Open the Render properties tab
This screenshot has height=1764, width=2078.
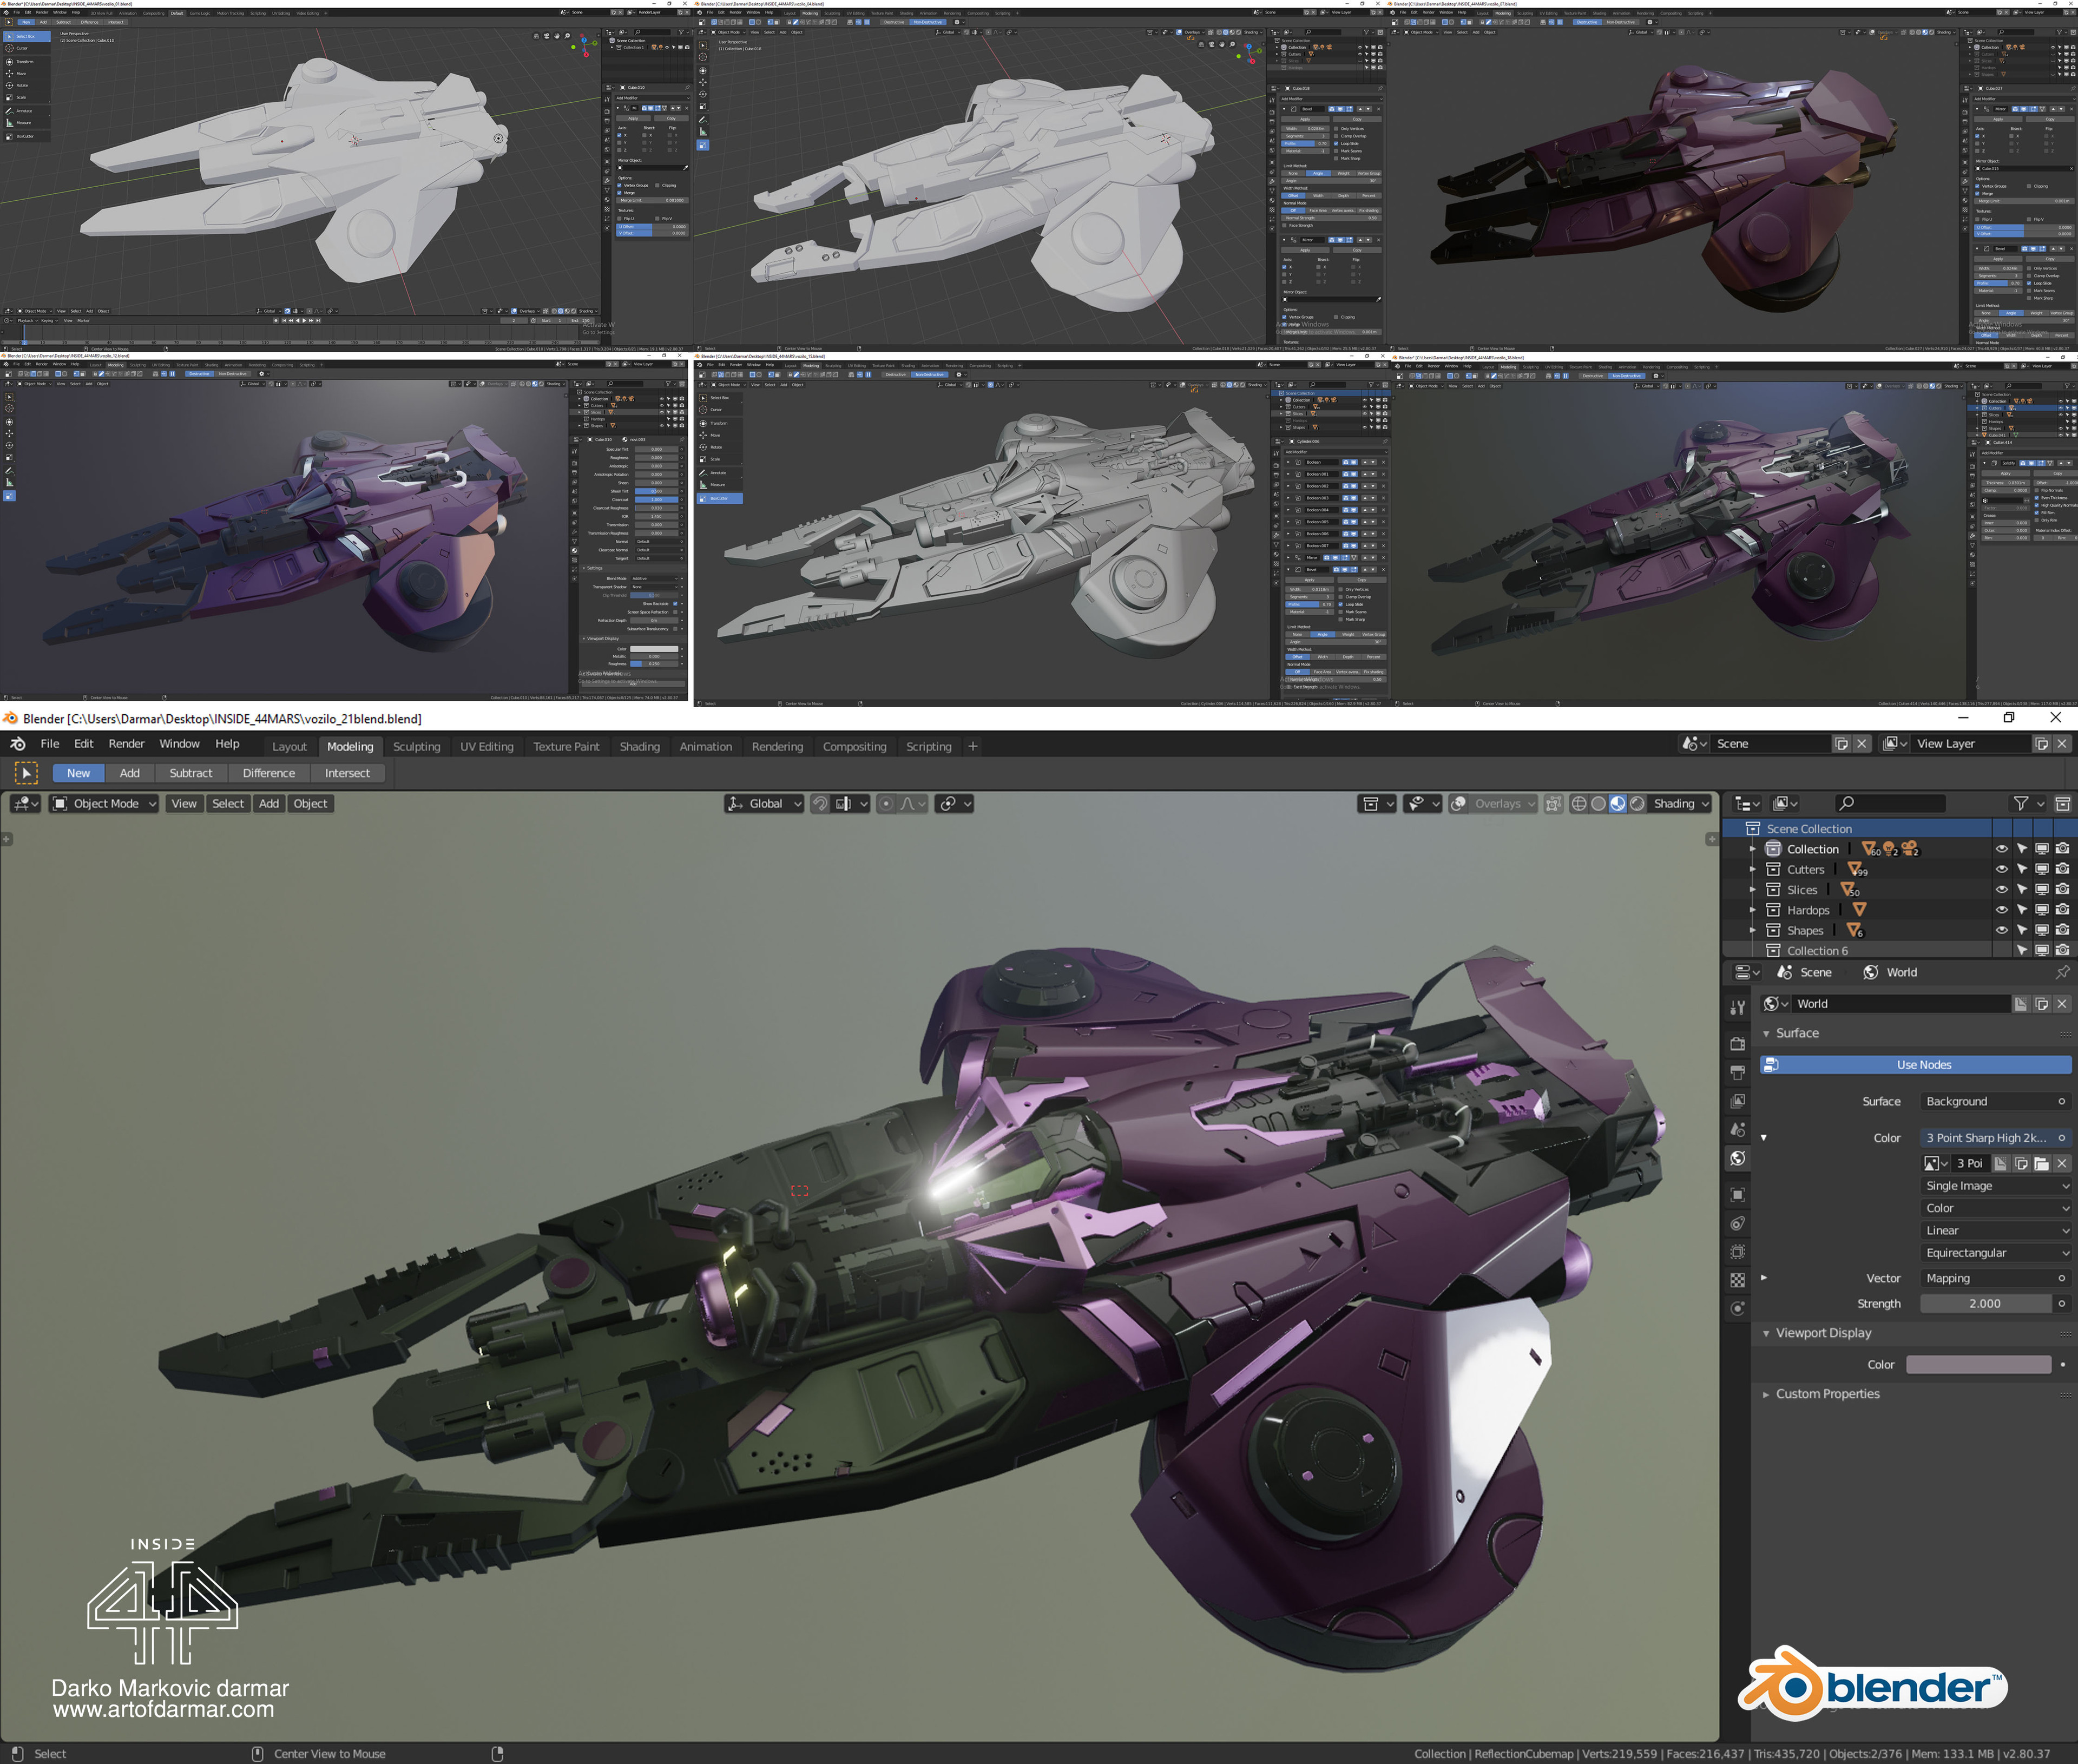pos(1738,1043)
